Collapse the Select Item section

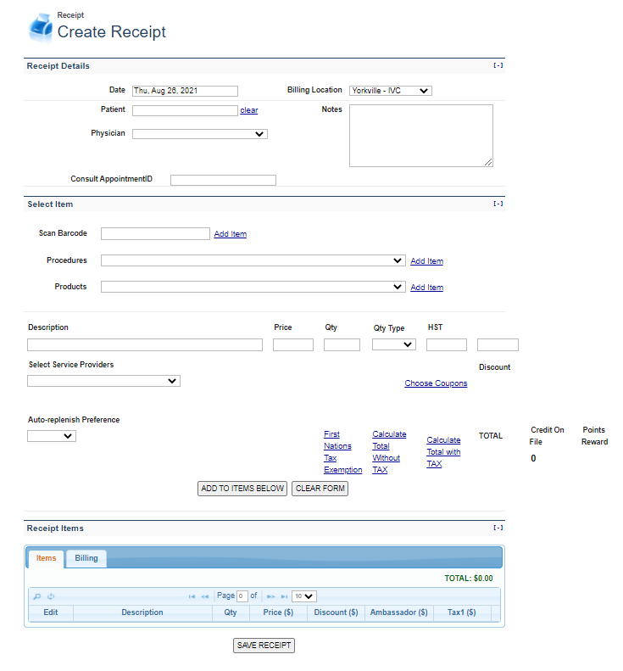[498, 204]
